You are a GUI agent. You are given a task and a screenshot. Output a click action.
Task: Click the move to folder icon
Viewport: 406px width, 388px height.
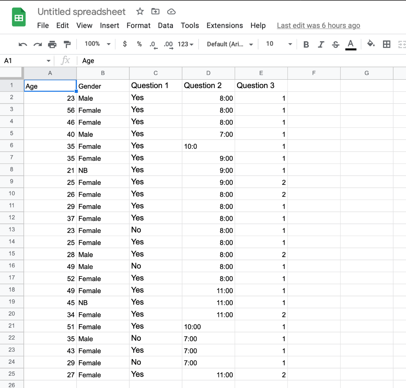155,12
